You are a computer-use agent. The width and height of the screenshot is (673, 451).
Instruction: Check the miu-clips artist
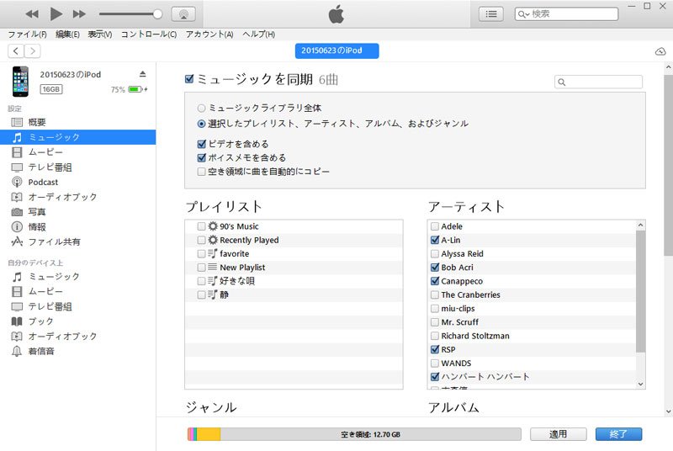[435, 309]
